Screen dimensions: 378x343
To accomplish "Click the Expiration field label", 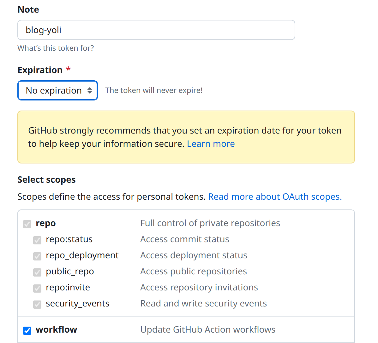I will 40,70.
